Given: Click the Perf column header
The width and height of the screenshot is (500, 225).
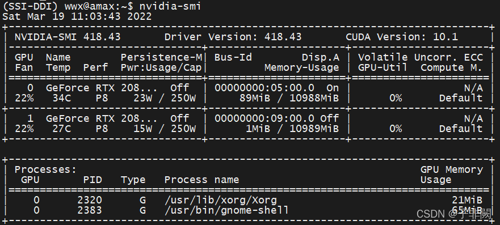Looking at the screenshot, I should (x=96, y=67).
